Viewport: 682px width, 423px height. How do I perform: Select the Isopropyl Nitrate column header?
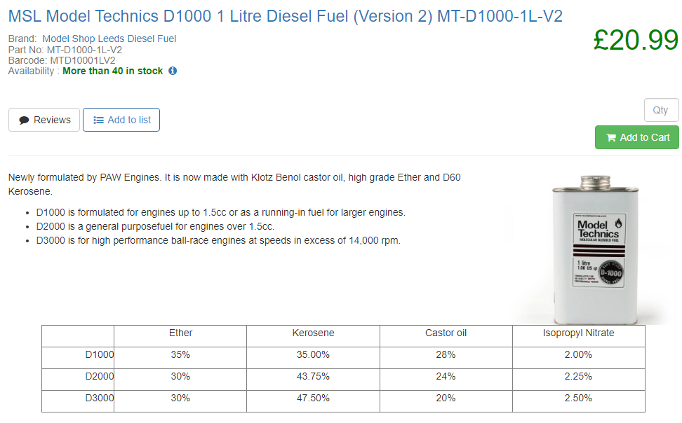578,333
